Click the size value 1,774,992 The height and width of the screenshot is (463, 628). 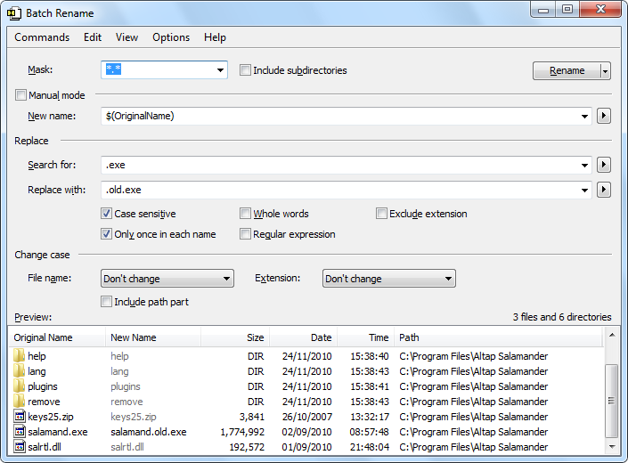pos(242,432)
